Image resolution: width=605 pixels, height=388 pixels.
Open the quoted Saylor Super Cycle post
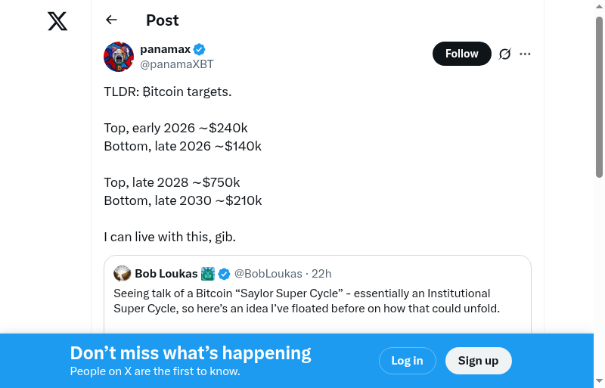coord(318,300)
